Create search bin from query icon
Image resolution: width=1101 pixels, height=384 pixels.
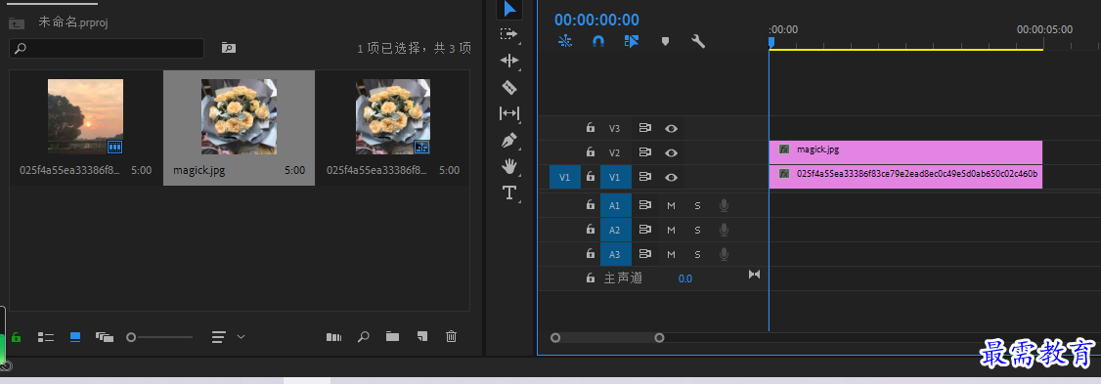coord(228,48)
